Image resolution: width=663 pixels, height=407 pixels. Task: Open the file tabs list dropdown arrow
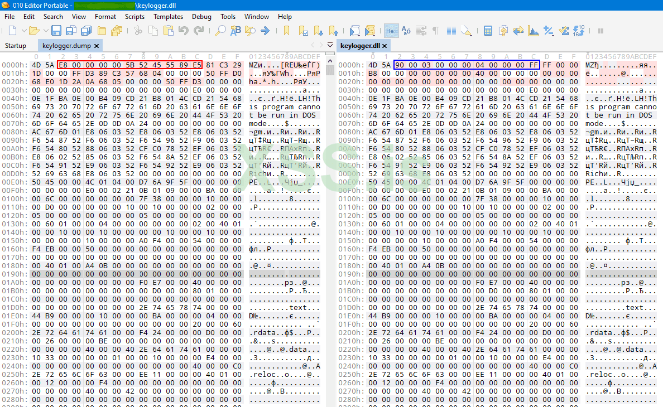coord(330,45)
